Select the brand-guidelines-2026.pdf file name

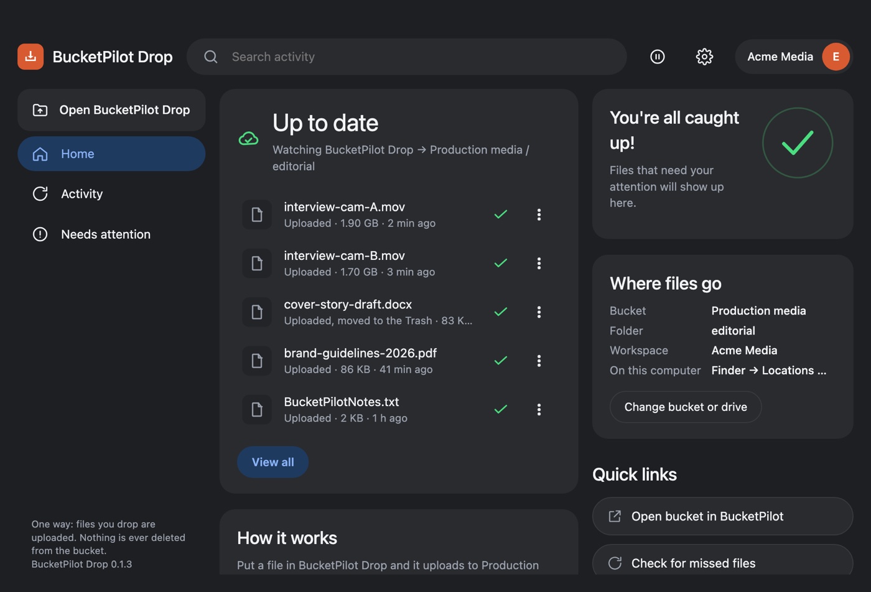click(360, 353)
